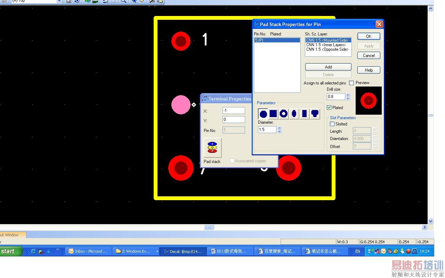Decrease Drill size with down spinner
Screen dimensions: 445x278
point(348,98)
